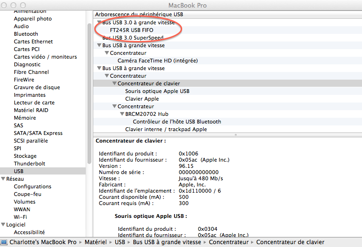The width and height of the screenshot is (362, 247).
Task: Open Bluetooth in the sidebar
Action: [26, 34]
